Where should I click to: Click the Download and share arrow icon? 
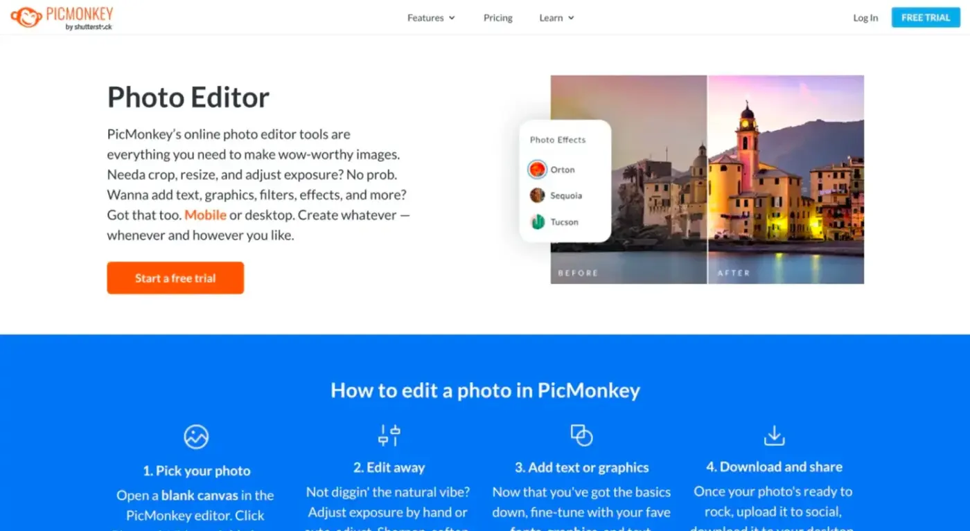pos(774,435)
